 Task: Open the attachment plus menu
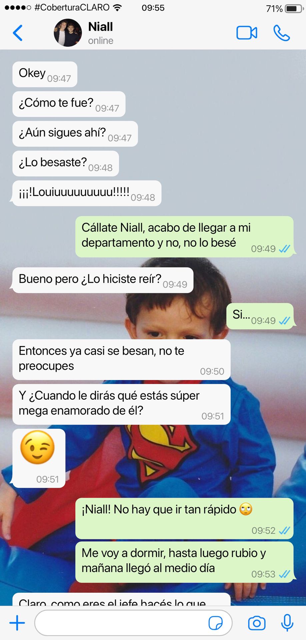[x=17, y=623]
